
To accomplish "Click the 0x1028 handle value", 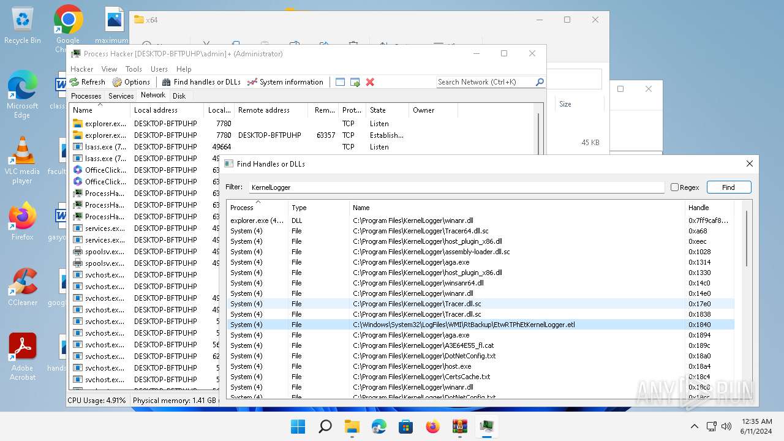I will [x=699, y=252].
